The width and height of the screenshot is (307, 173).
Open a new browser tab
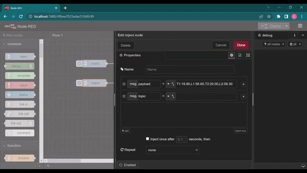pyautogui.click(x=65, y=8)
